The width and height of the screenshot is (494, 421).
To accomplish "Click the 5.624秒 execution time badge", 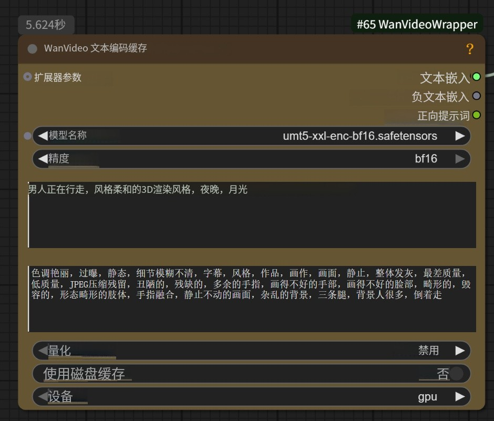I will (46, 24).
